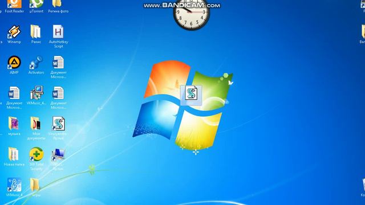Viewport: 365px width, 205px height.
Task: Open the Activators shortcut with pushpin icon
Action: pos(36,64)
